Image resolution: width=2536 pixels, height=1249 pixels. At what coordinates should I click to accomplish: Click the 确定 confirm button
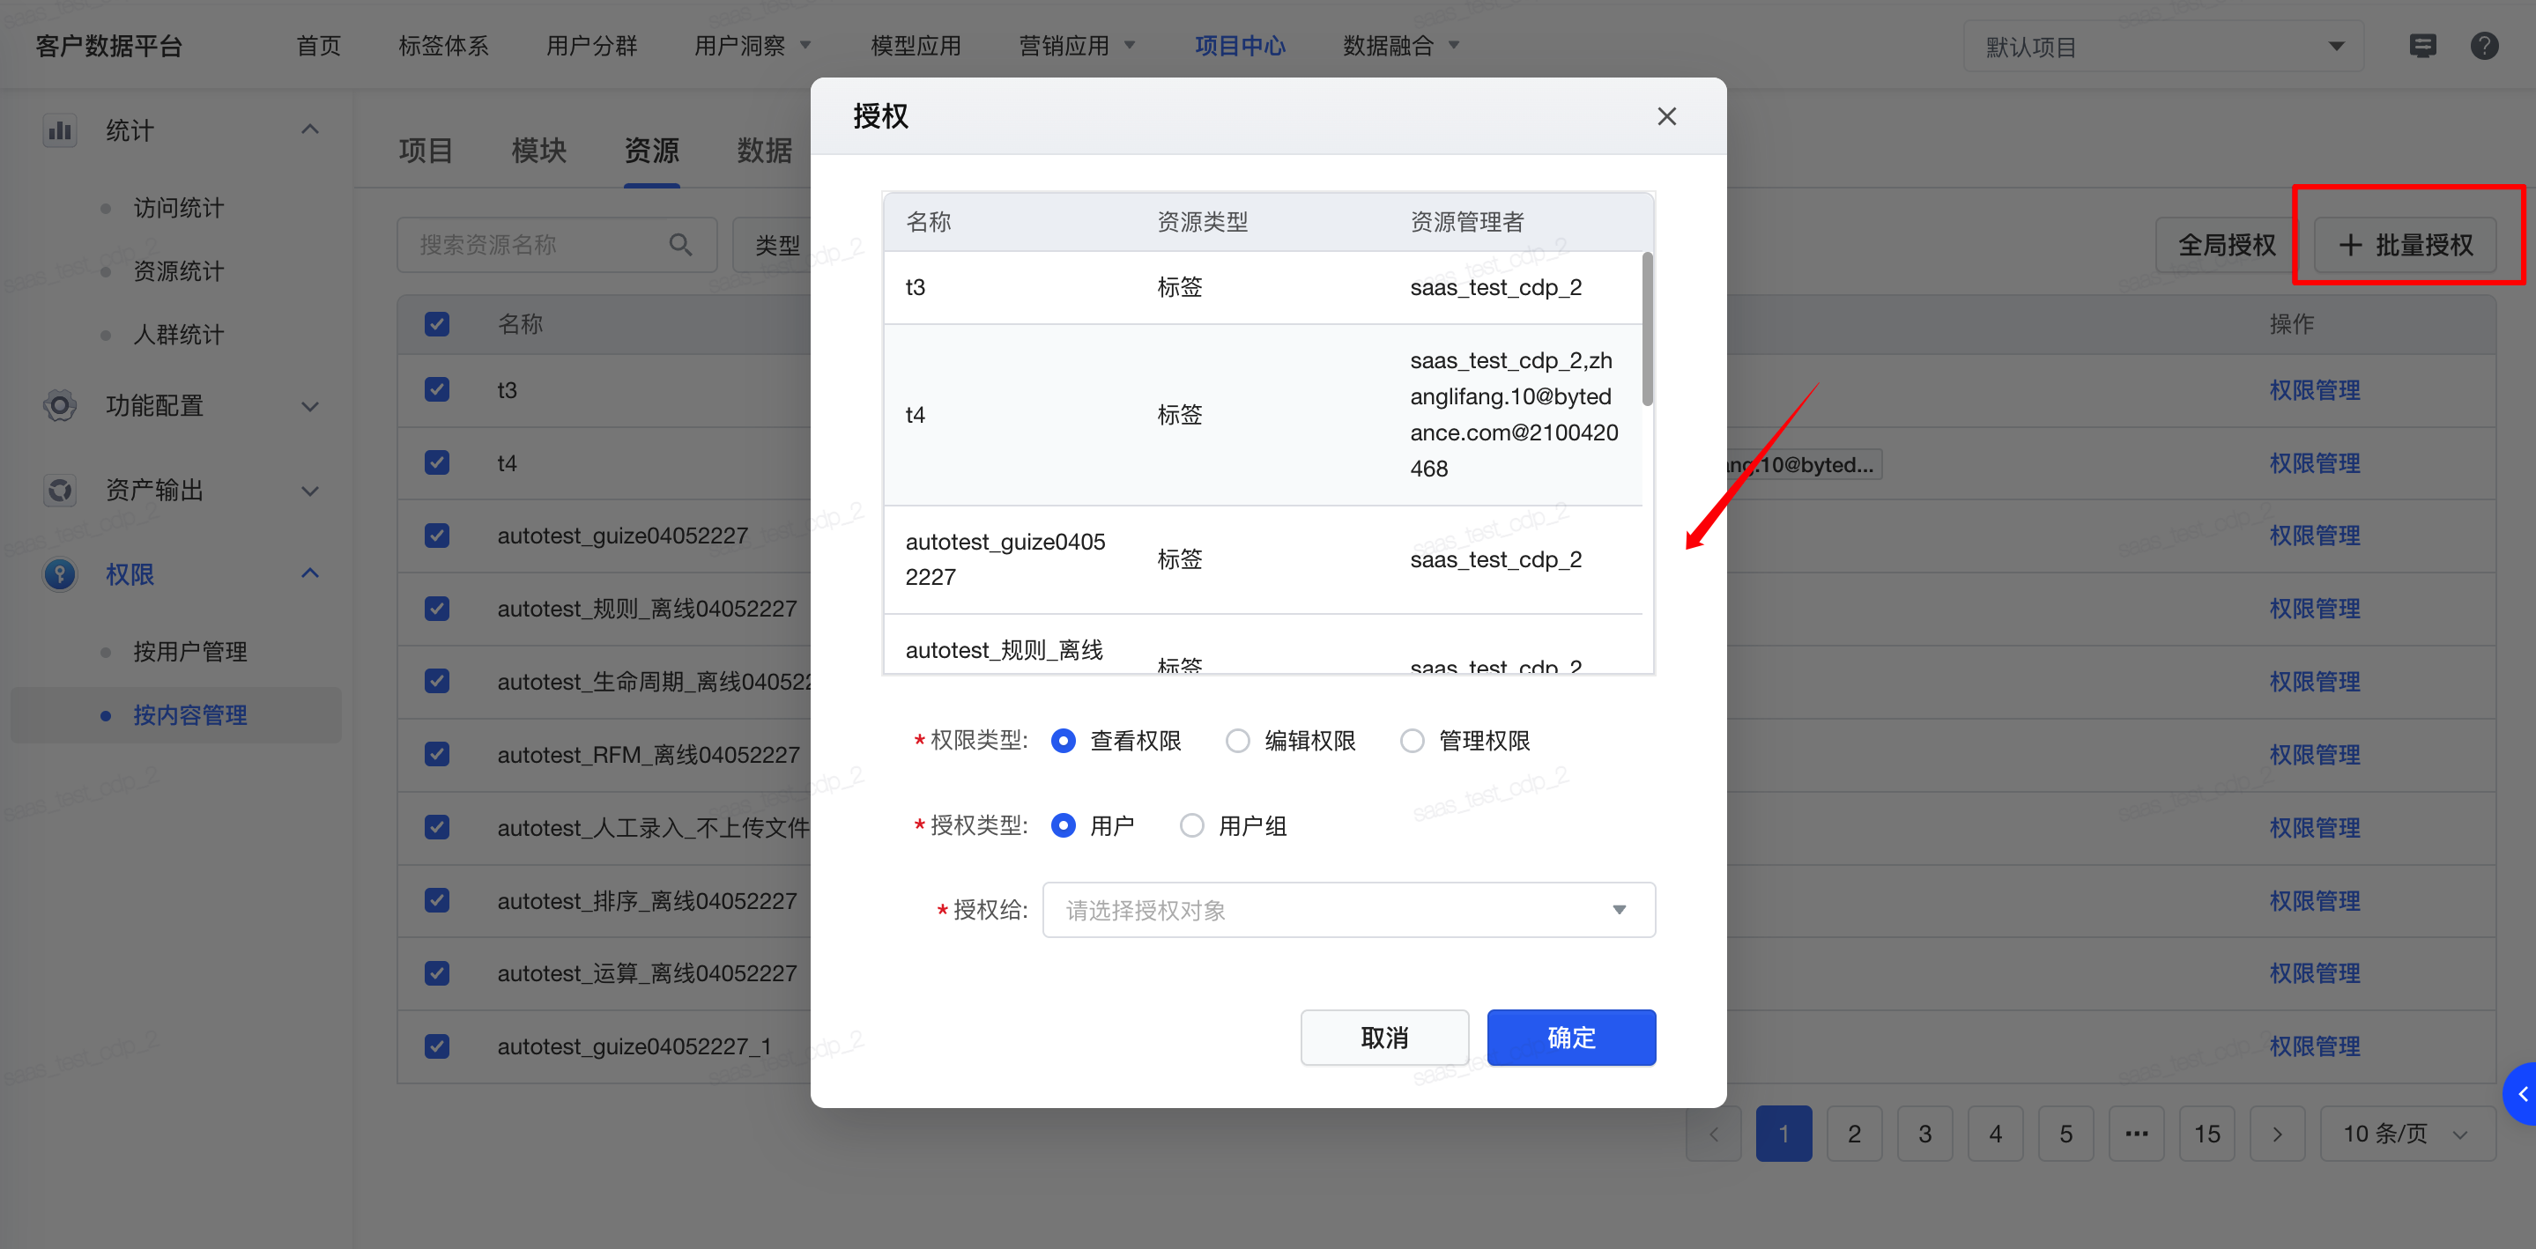1570,1038
